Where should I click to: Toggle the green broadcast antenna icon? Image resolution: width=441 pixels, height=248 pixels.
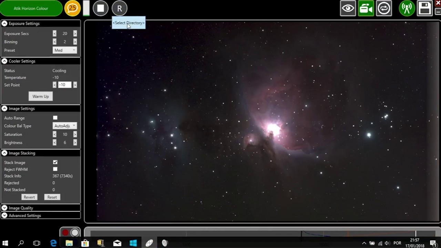407,8
